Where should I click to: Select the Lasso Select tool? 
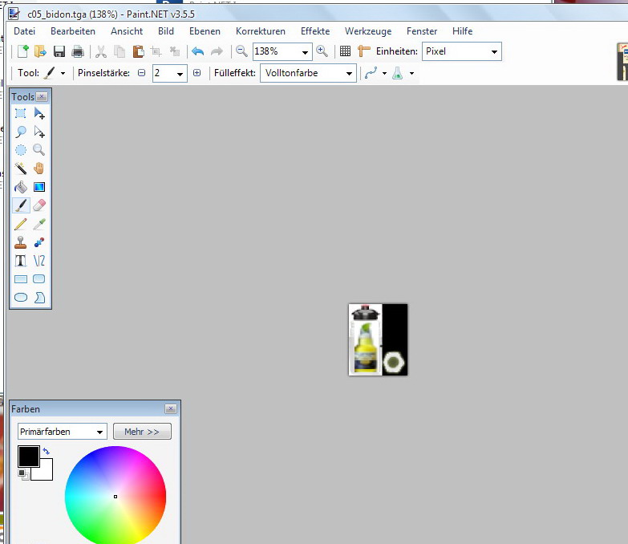[21, 132]
